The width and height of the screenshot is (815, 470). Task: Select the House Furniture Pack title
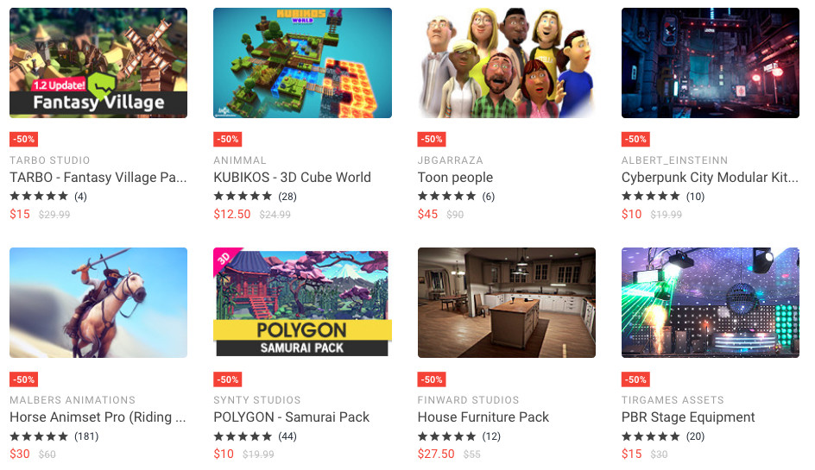[x=483, y=417]
